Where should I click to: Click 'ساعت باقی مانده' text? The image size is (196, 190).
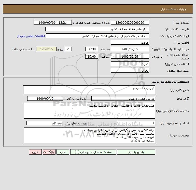(x=23, y=49)
